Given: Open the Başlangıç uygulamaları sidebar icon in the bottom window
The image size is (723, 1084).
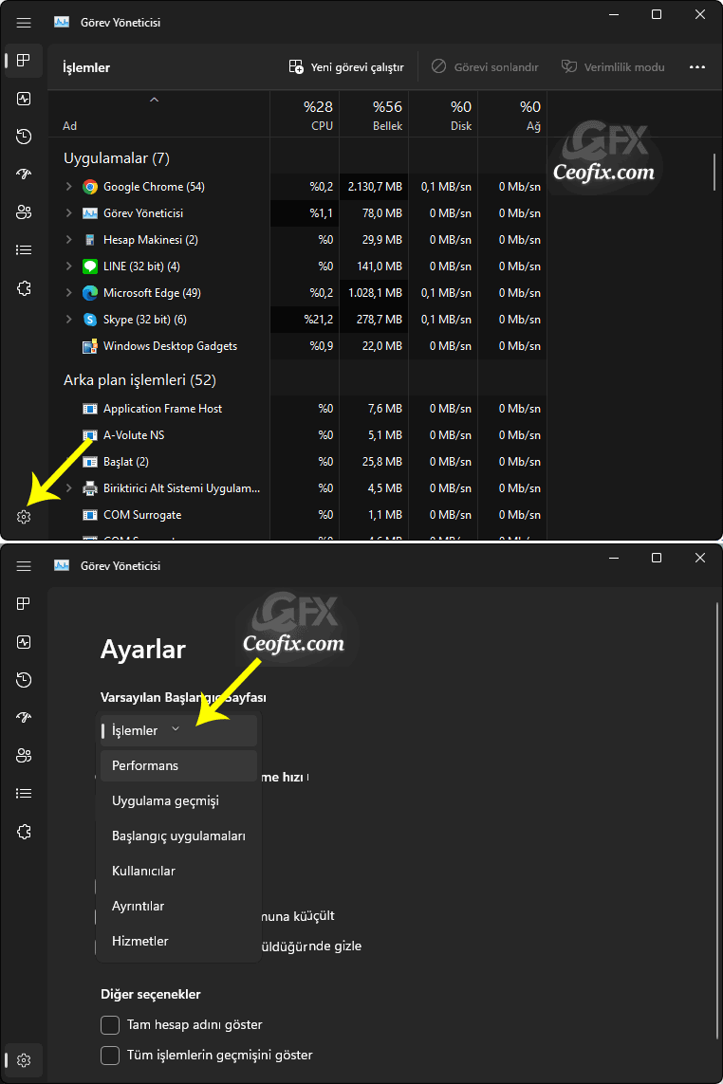Looking at the screenshot, I should (x=24, y=718).
